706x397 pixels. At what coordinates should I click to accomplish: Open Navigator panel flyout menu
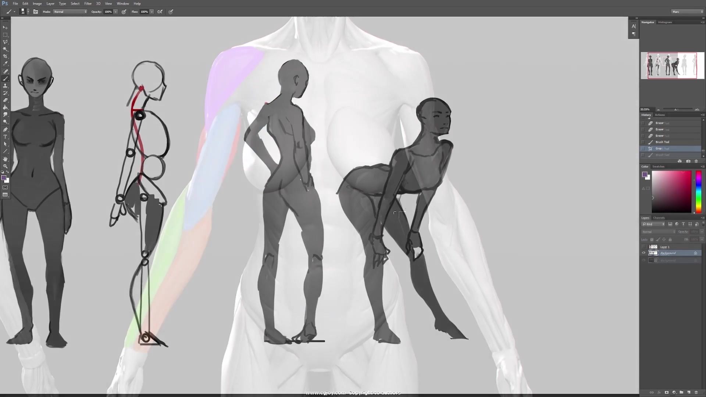702,22
